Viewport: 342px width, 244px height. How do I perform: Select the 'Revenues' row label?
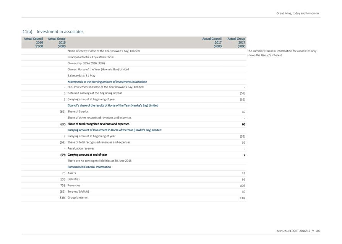point(74,185)
